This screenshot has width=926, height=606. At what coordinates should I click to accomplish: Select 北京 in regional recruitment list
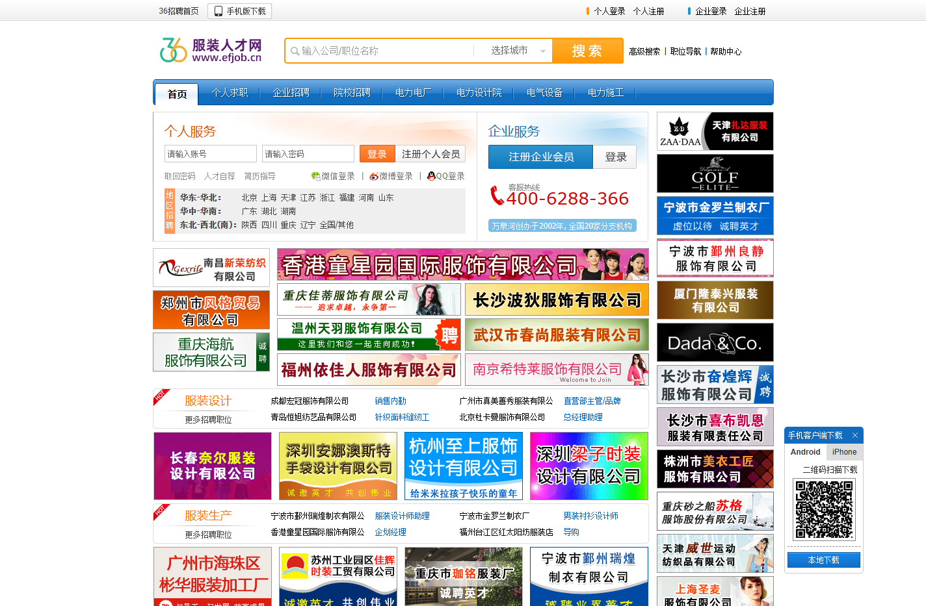tap(249, 197)
